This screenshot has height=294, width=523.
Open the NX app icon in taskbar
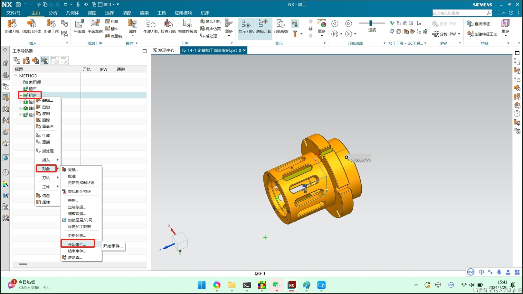[x=291, y=285]
